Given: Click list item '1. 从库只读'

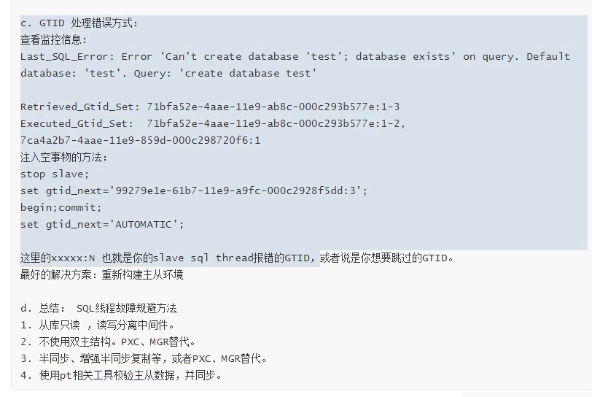Looking at the screenshot, I should [97, 325].
